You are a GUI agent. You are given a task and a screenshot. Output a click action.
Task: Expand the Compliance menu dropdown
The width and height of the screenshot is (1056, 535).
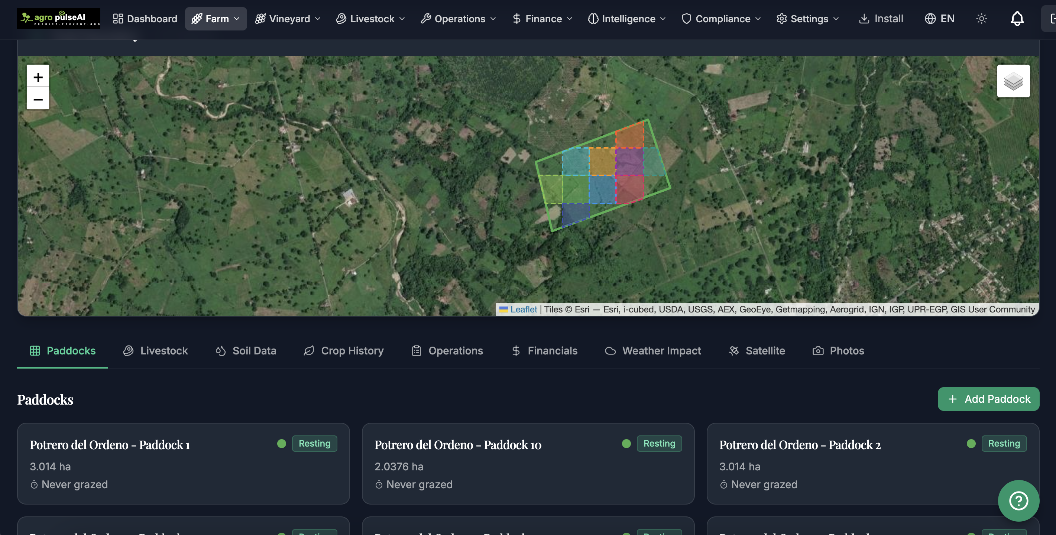pyautogui.click(x=721, y=19)
